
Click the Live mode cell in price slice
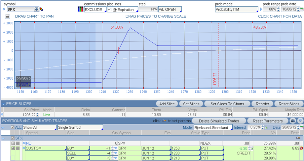tap(47, 115)
